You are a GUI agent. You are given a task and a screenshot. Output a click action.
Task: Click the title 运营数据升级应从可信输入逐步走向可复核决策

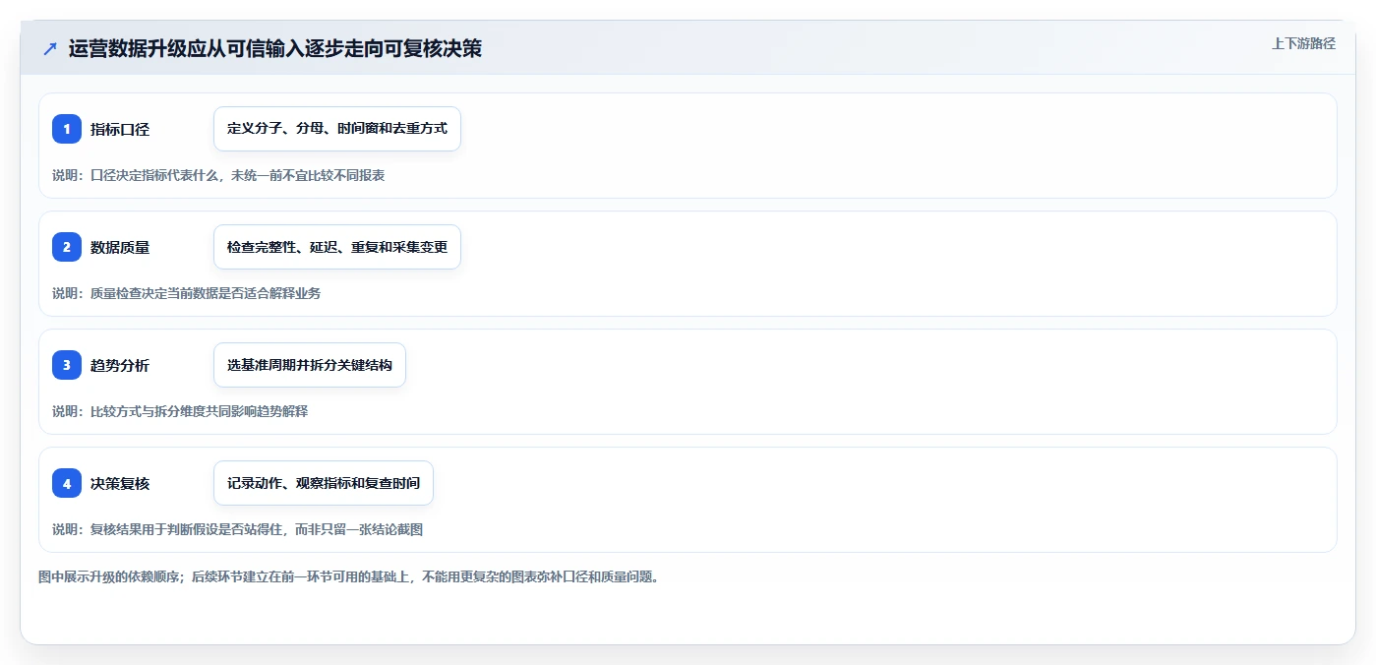tap(275, 48)
